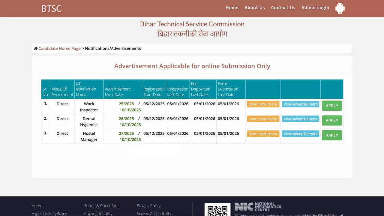This screenshot has height=216, width=384.
Task: Open the Admin Login page
Action: pos(315,8)
